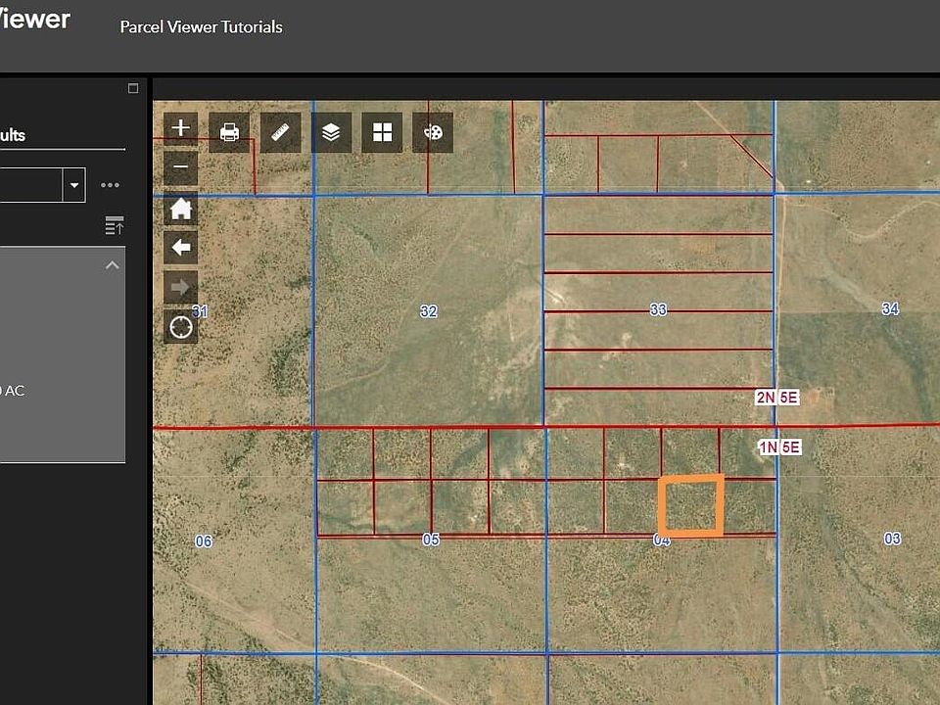Zoom out of the map
The height and width of the screenshot is (705, 940).
tap(180, 167)
